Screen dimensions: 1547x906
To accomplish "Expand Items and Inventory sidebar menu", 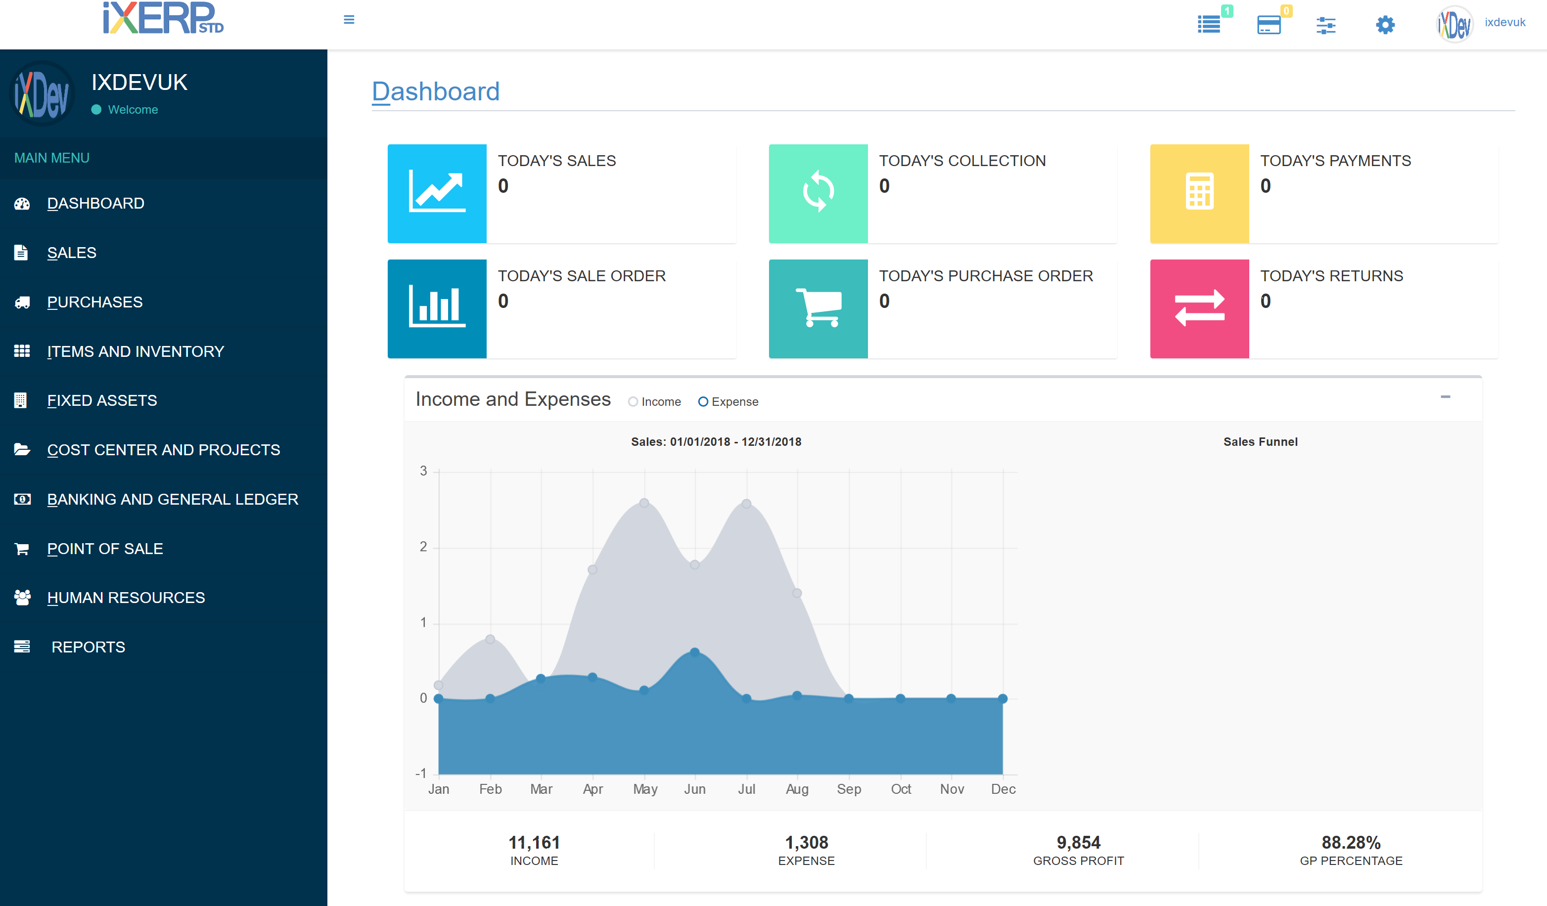I will pyautogui.click(x=136, y=351).
